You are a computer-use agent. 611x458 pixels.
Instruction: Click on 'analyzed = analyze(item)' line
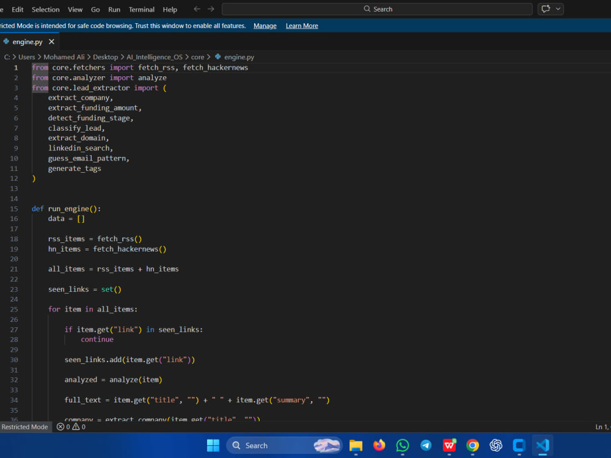(114, 380)
